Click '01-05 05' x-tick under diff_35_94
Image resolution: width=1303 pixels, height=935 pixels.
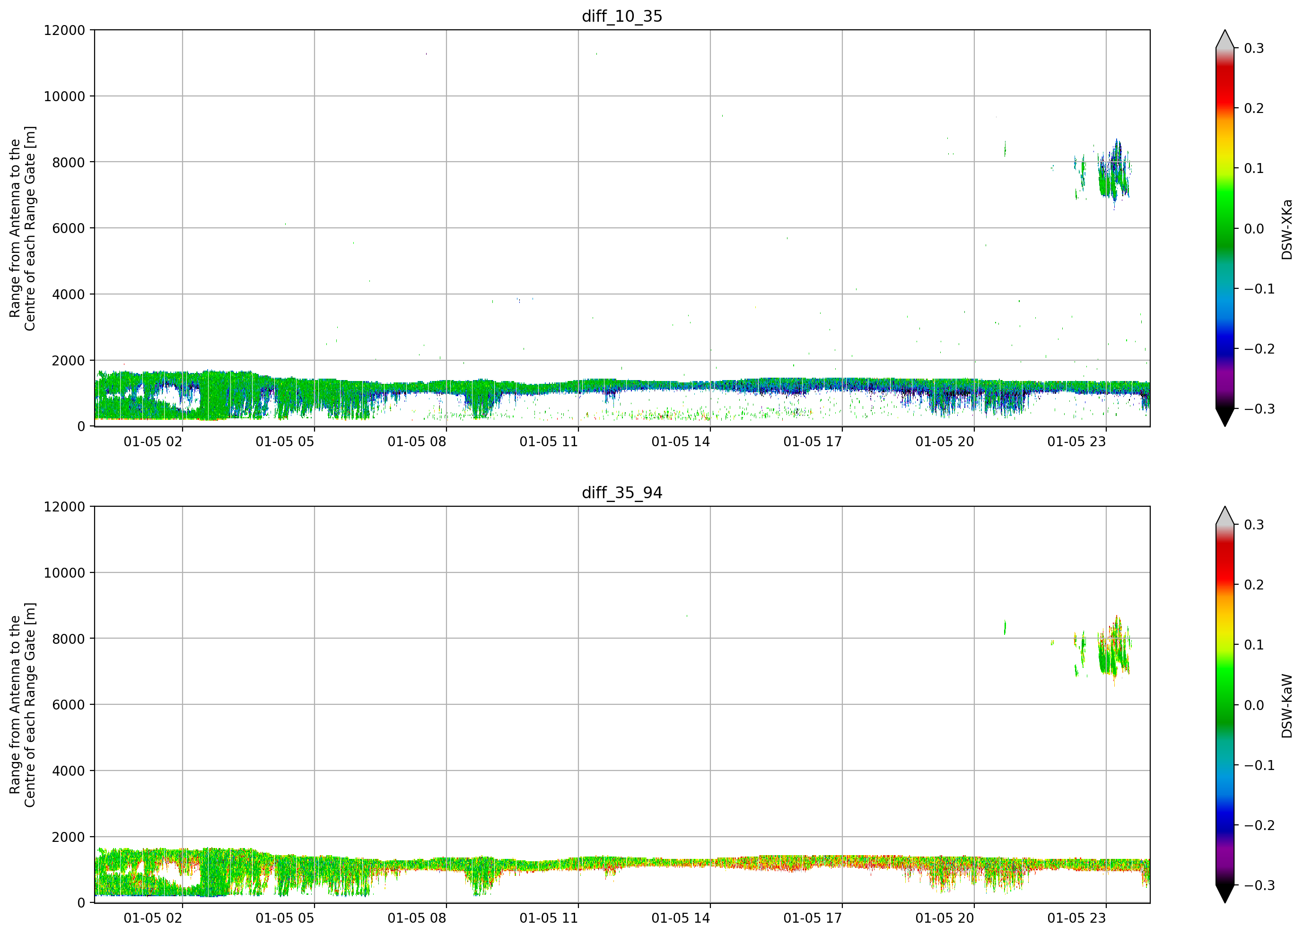click(285, 918)
